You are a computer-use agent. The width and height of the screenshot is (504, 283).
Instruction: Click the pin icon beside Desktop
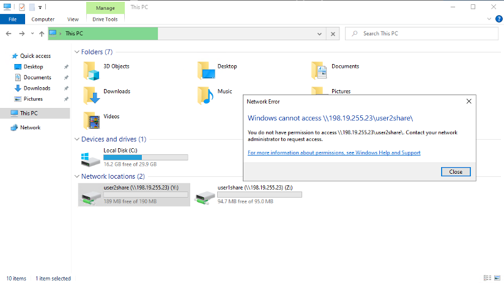66,66
